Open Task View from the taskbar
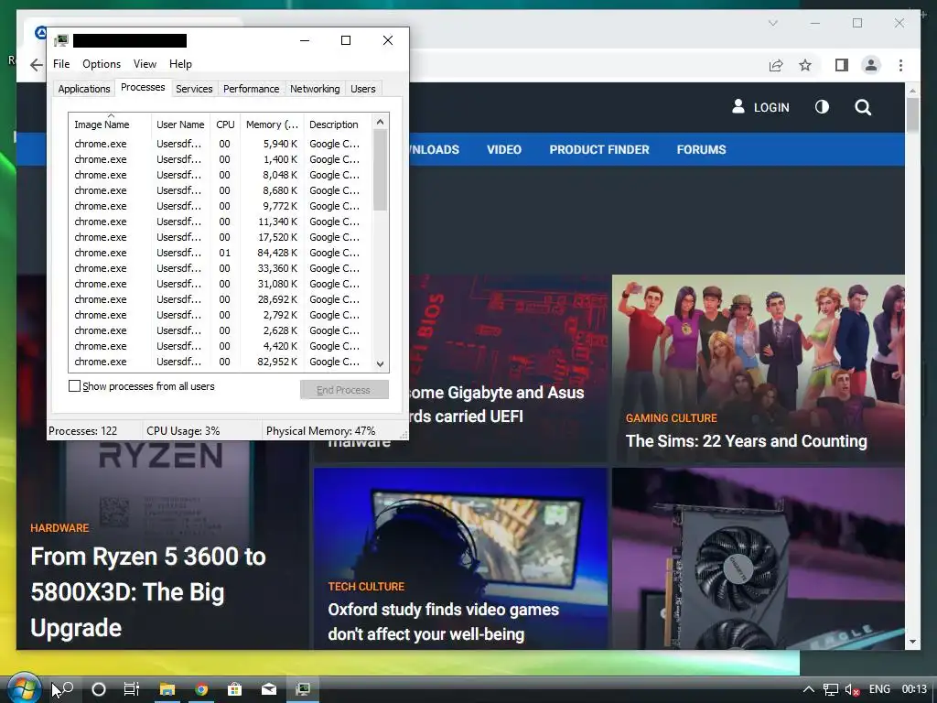This screenshot has height=703, width=937. [x=132, y=689]
